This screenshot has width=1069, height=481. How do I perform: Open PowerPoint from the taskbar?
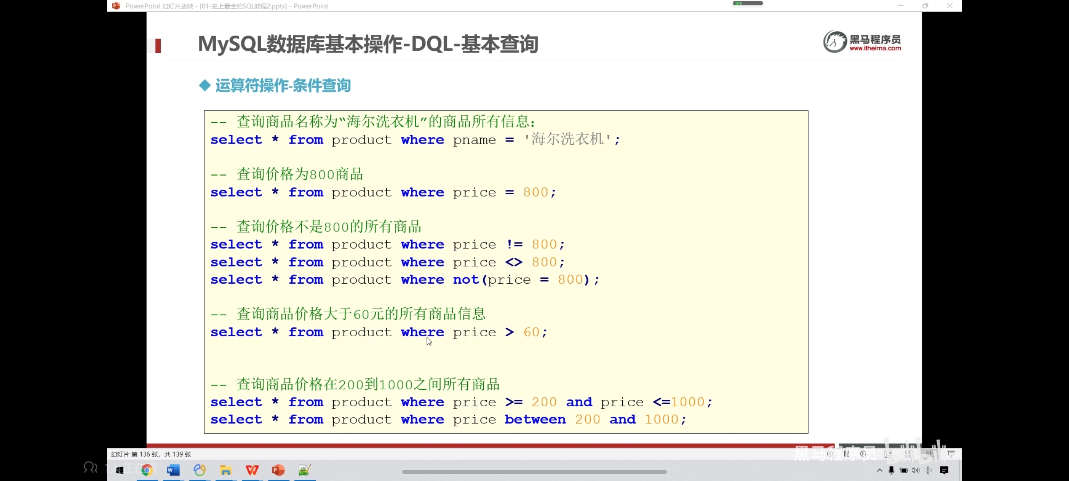(x=278, y=470)
